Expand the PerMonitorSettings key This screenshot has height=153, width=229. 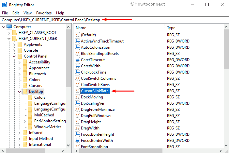(25, 121)
